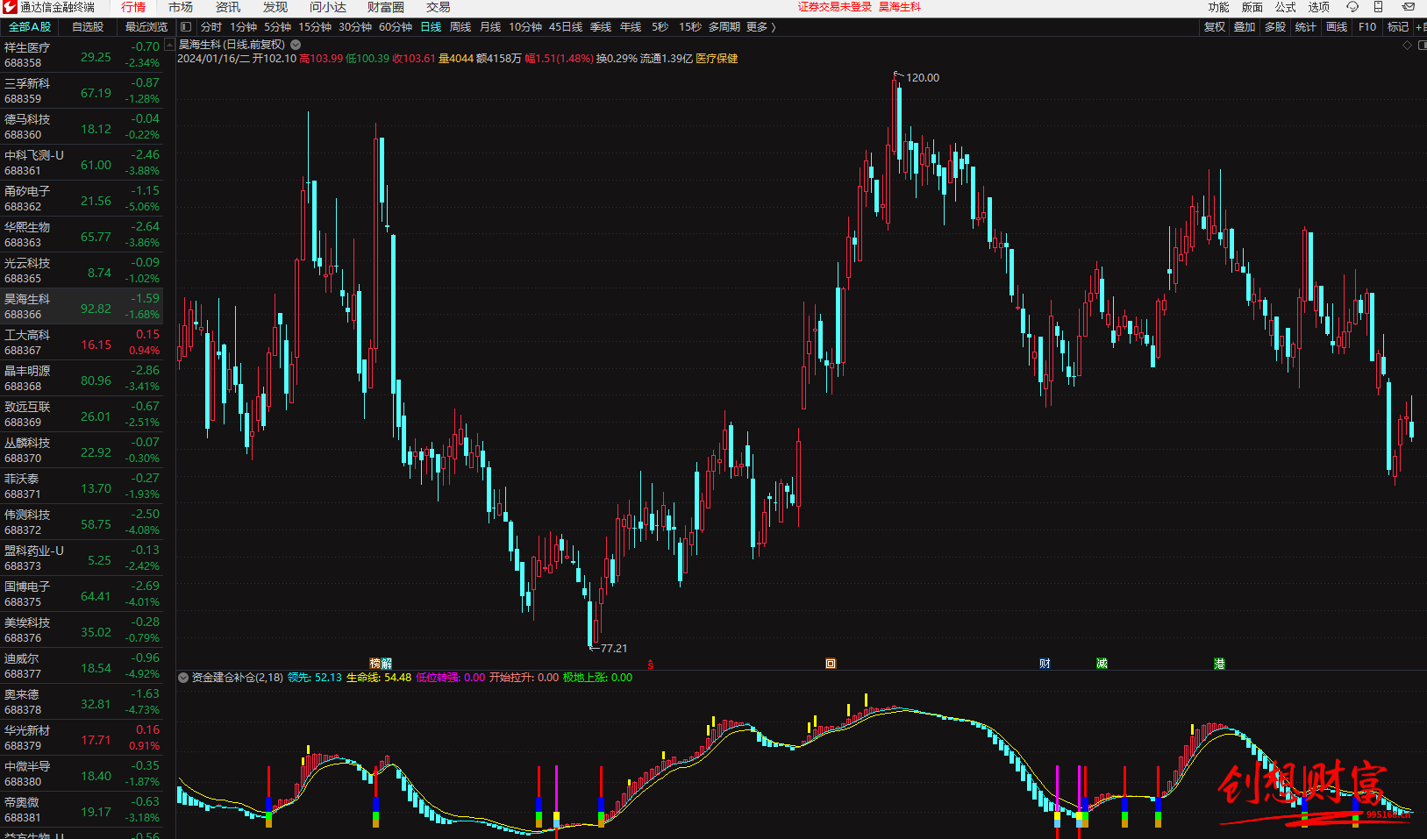Expand the 昊海生科 chart title dropdown
1427x839 pixels.
pos(296,45)
